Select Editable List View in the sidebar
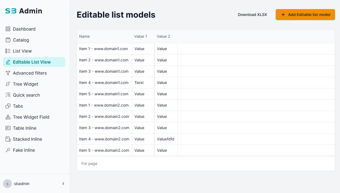Screen dimensions: 340x193 pyautogui.click(x=34, y=62)
